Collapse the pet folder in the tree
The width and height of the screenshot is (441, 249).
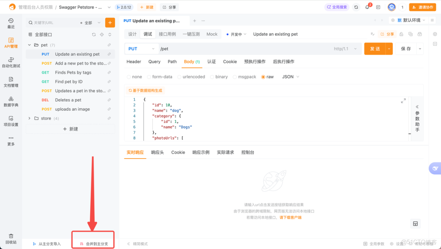coord(29,45)
